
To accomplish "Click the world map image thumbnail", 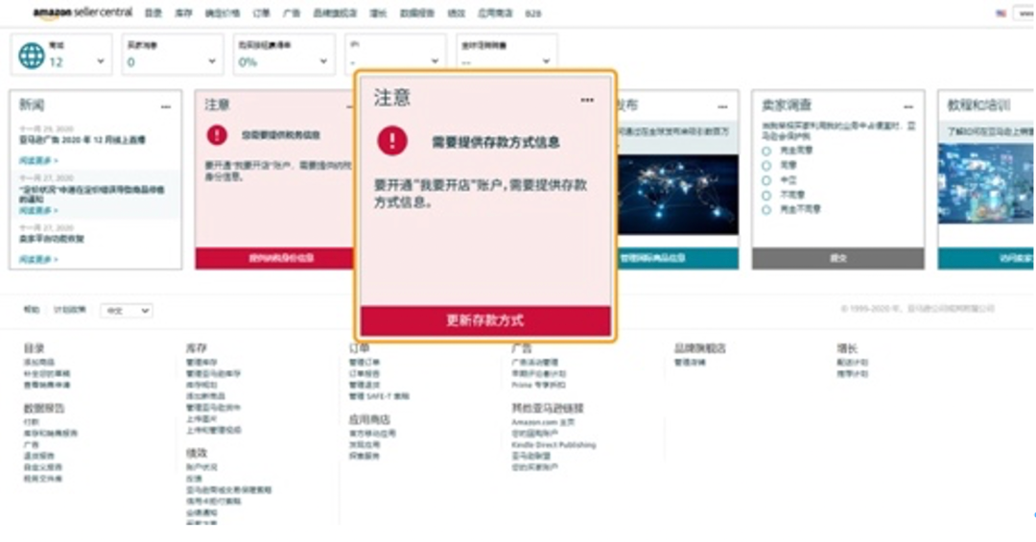I will pos(677,195).
